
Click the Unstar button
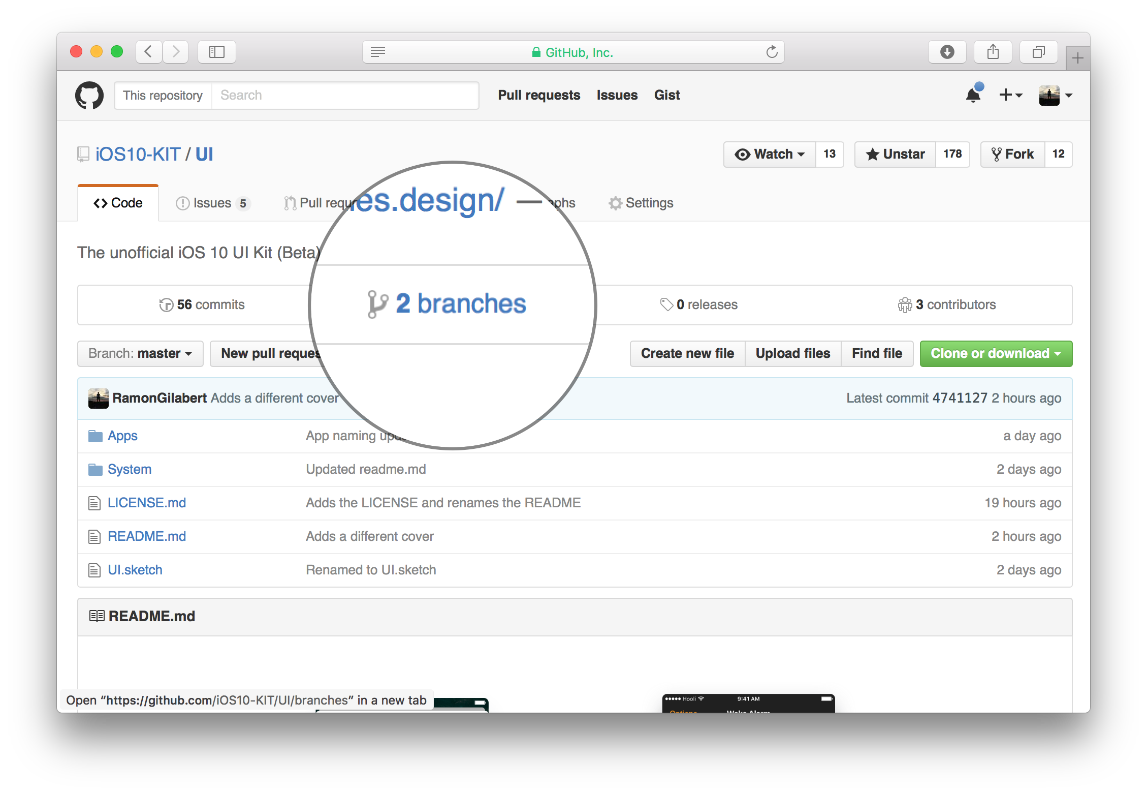pos(896,154)
